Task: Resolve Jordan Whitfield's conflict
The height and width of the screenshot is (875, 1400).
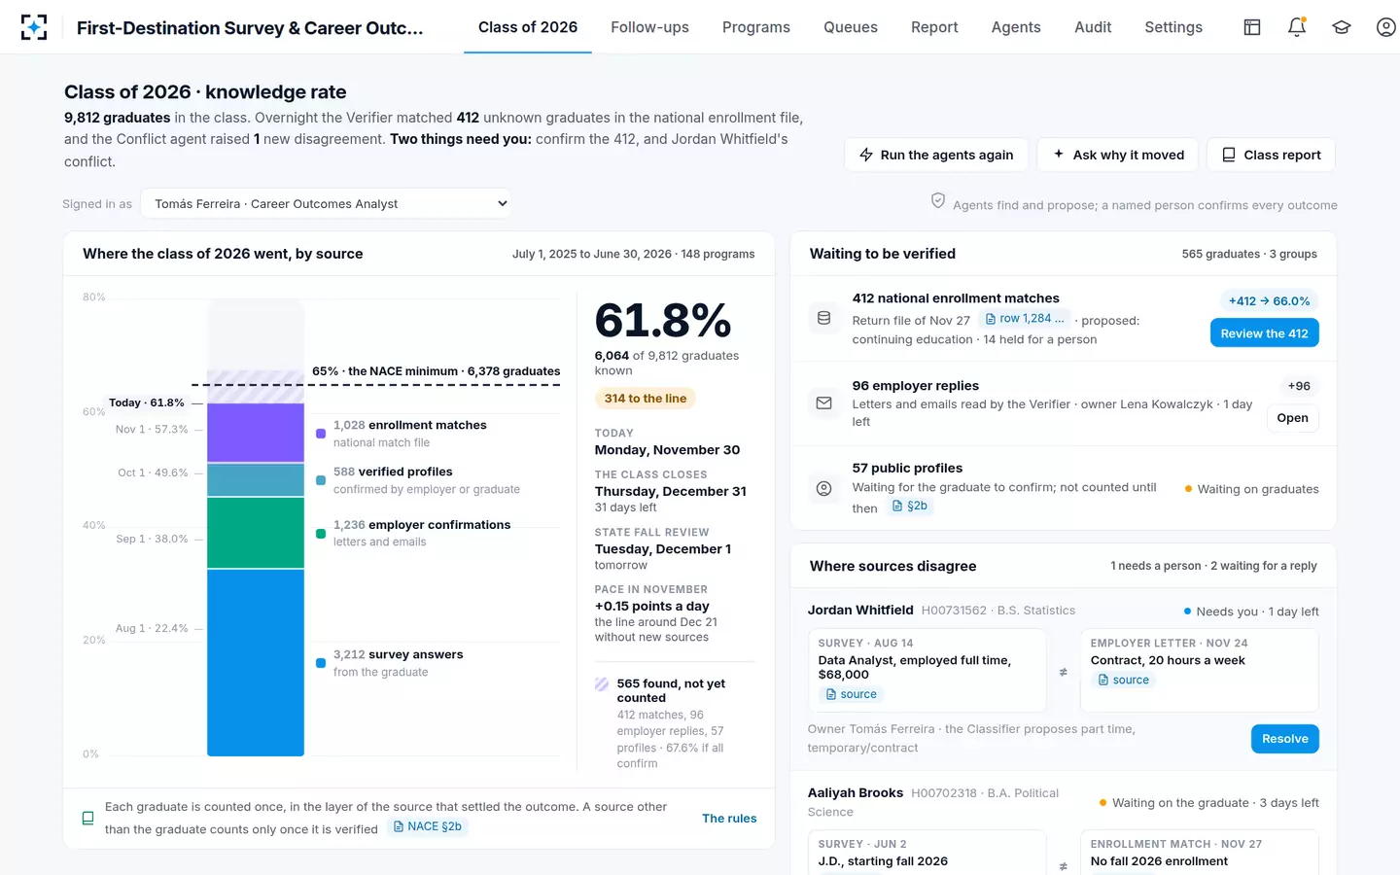Action: (1284, 739)
